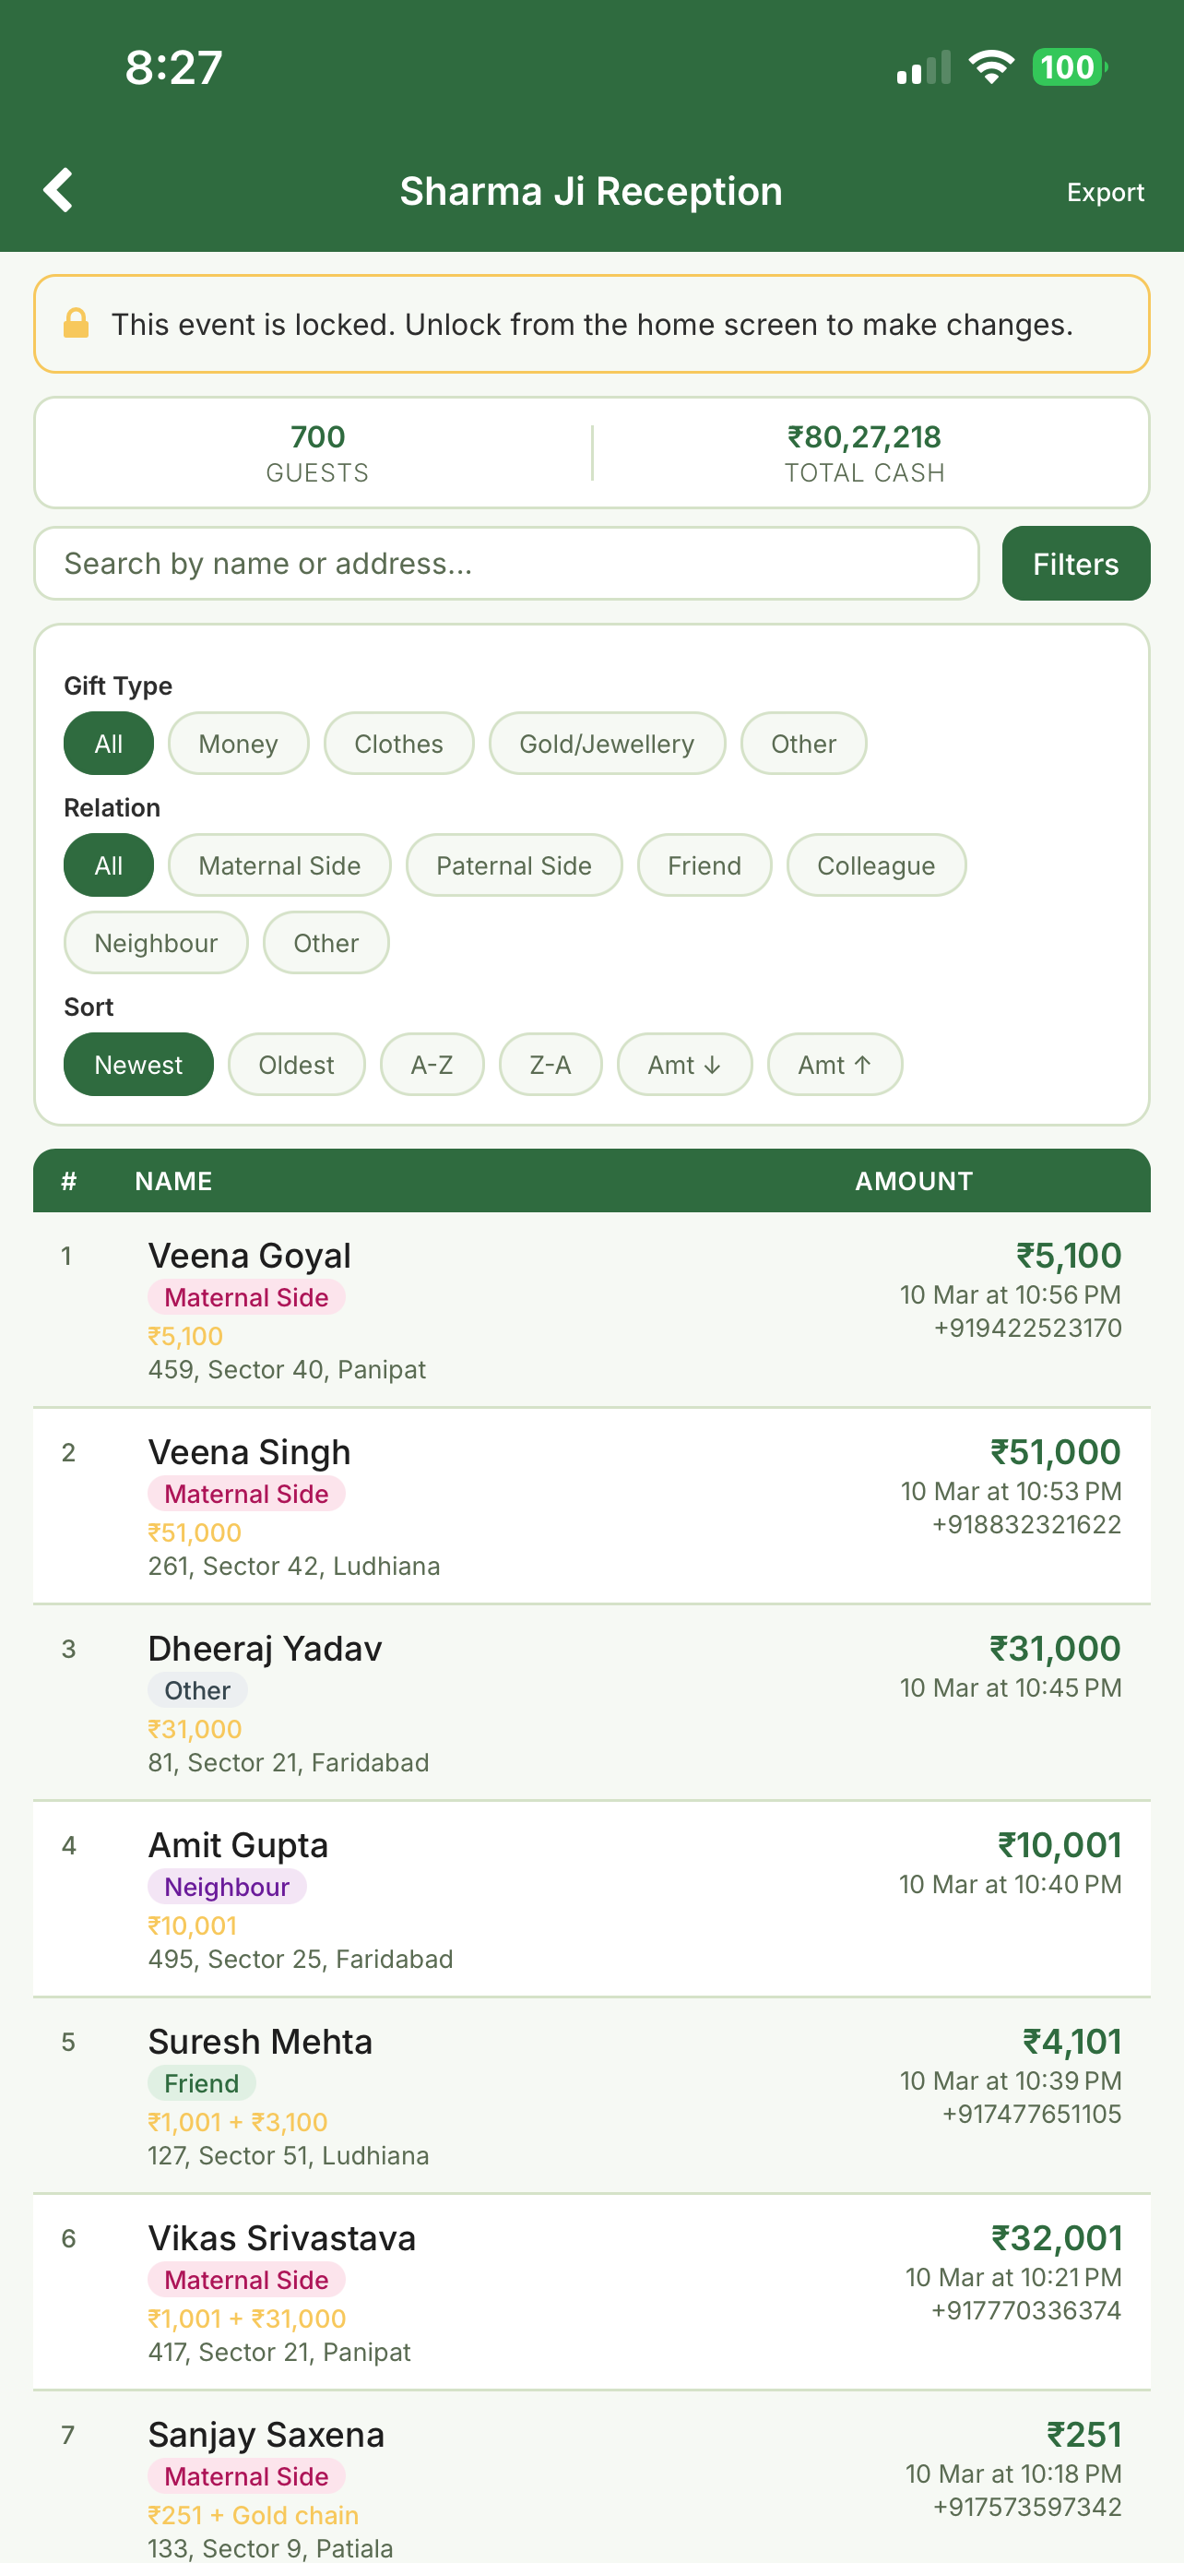This screenshot has height=2563, width=1184.
Task: Filter gift type by Money
Action: pos(239,744)
